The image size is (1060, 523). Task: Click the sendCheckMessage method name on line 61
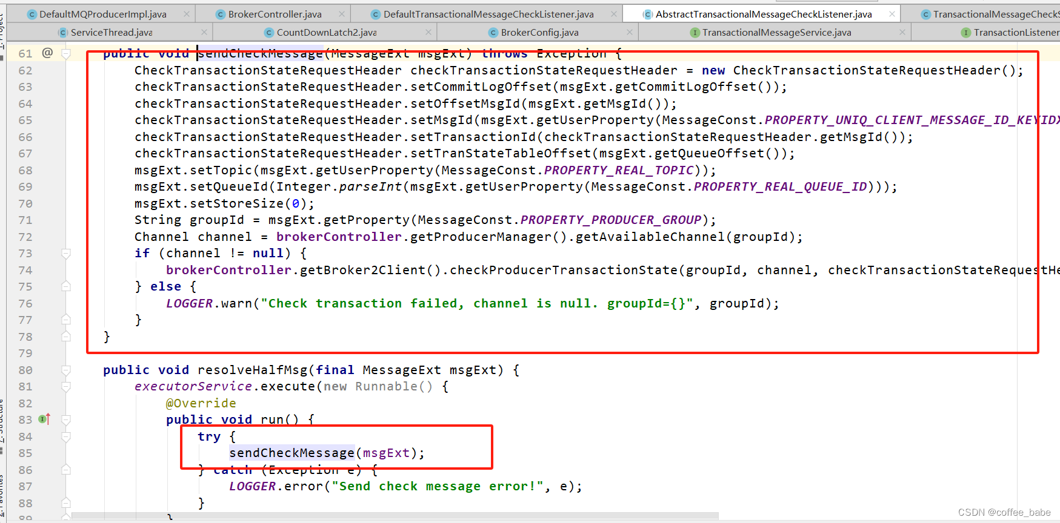(x=261, y=54)
